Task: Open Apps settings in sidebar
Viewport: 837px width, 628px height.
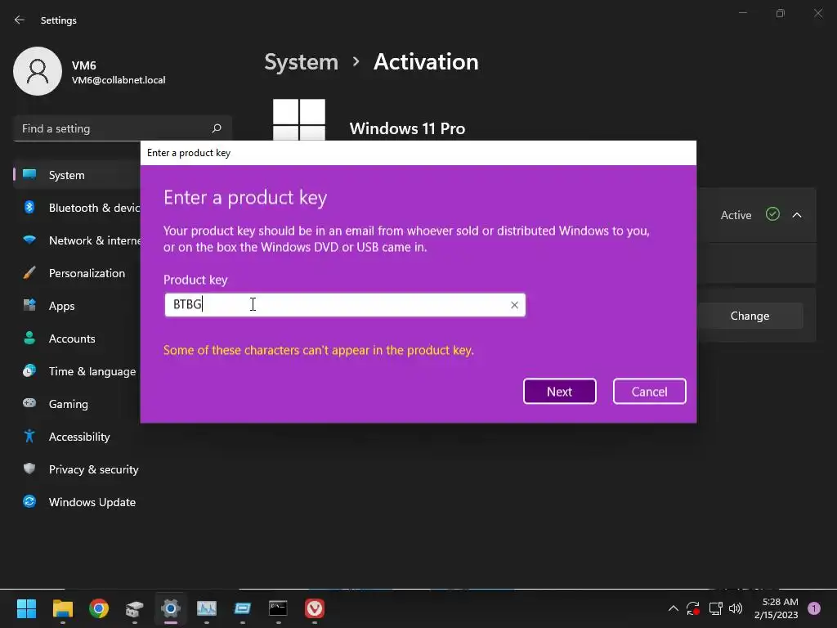Action: pos(78,306)
